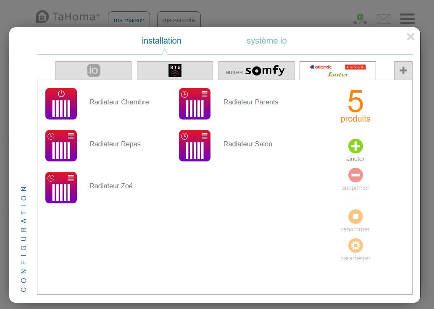Choose the Radiateur Salon radiator icon

(195, 145)
